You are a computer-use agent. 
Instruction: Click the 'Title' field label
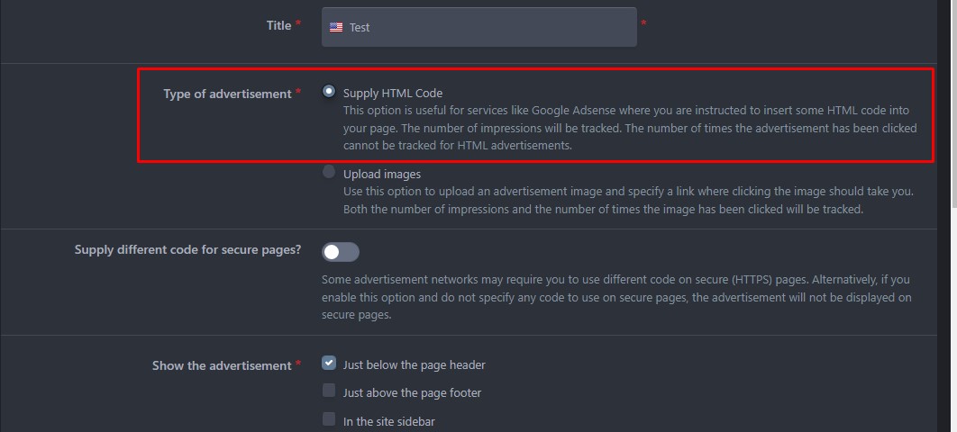(x=279, y=25)
